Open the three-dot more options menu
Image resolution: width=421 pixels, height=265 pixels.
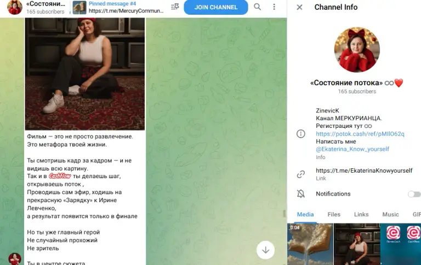pos(274,7)
